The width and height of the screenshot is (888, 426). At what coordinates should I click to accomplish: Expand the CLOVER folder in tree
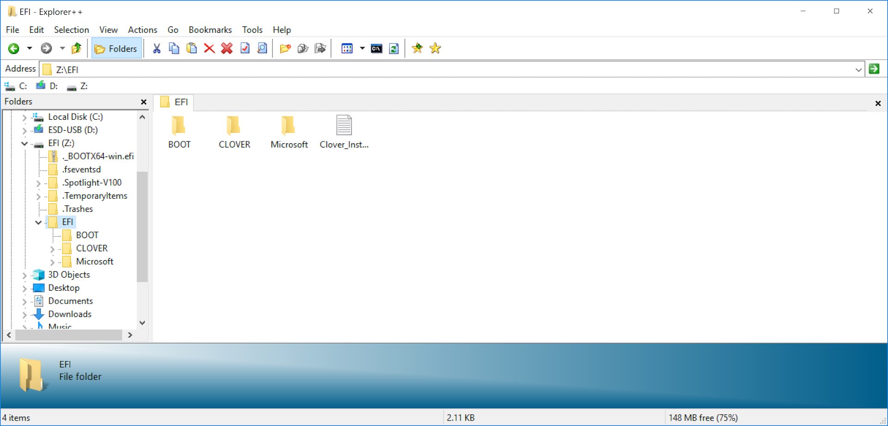pyautogui.click(x=52, y=249)
